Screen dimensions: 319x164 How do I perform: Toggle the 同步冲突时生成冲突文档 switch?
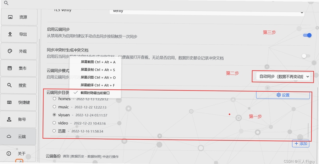click(306, 56)
